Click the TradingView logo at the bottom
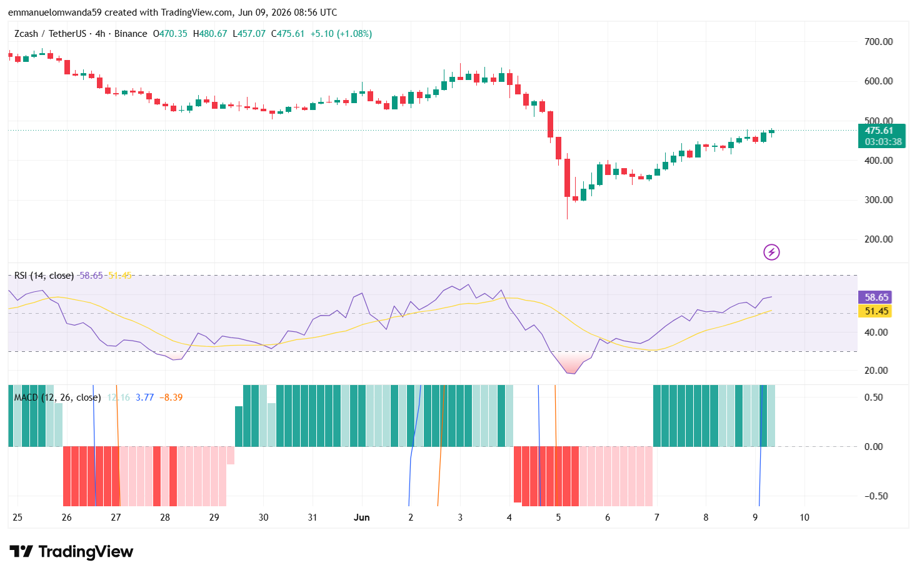This screenshot has height=575, width=917. (71, 551)
